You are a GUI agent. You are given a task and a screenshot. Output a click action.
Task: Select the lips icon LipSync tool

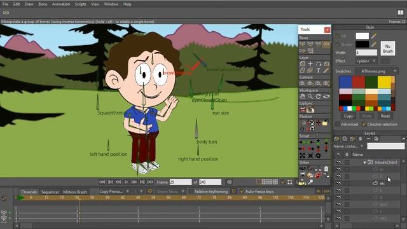click(303, 109)
